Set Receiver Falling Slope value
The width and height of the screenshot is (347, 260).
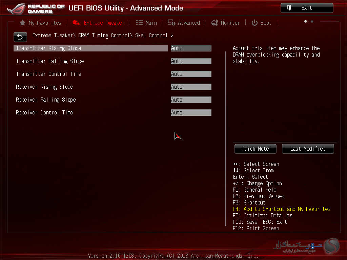pos(191,100)
